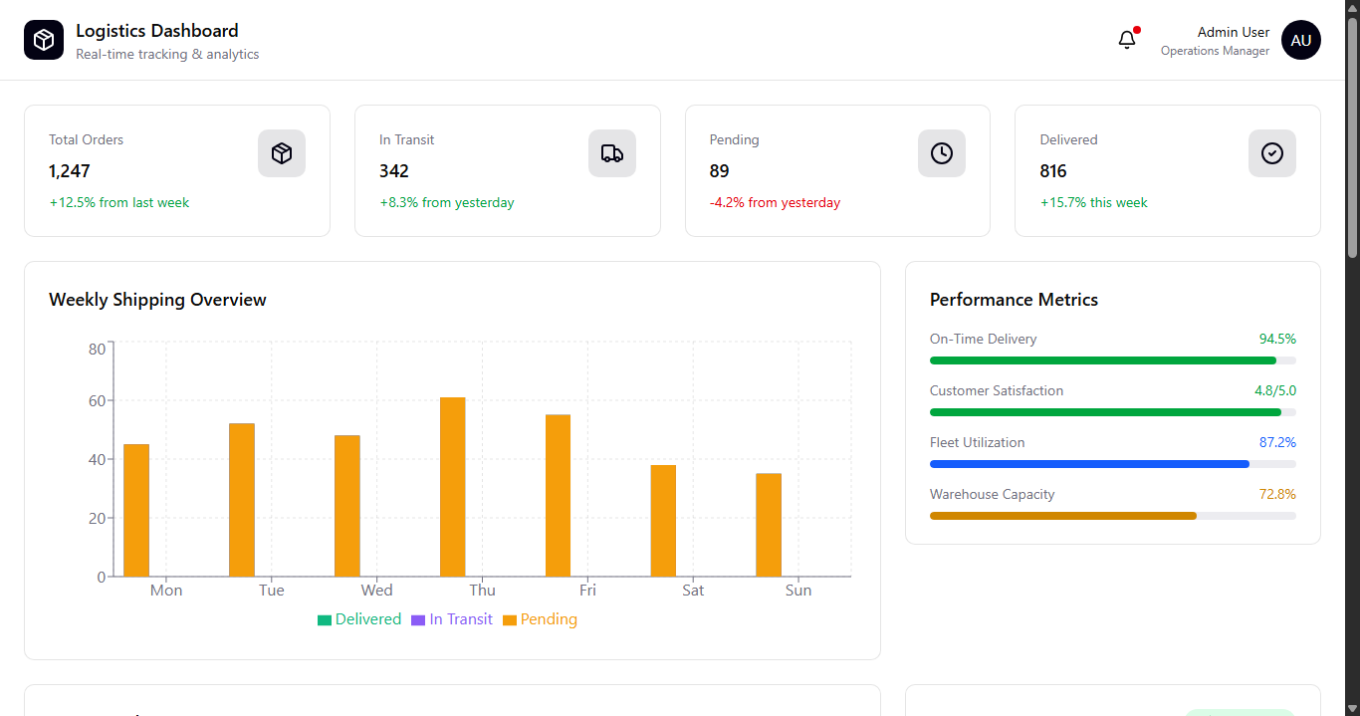Click the On-Time Delivery progress bar
Image resolution: width=1360 pixels, height=716 pixels.
pyautogui.click(x=1113, y=360)
